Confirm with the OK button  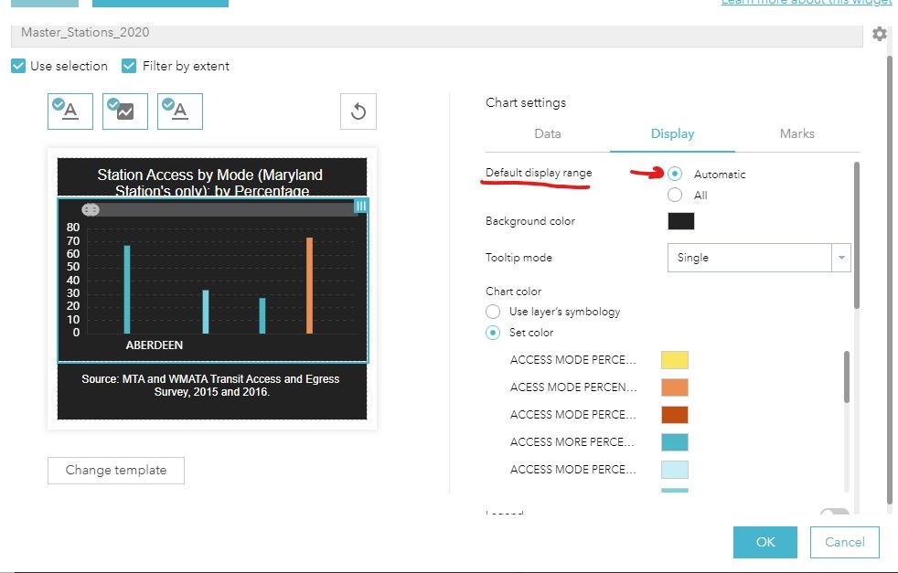coord(765,542)
